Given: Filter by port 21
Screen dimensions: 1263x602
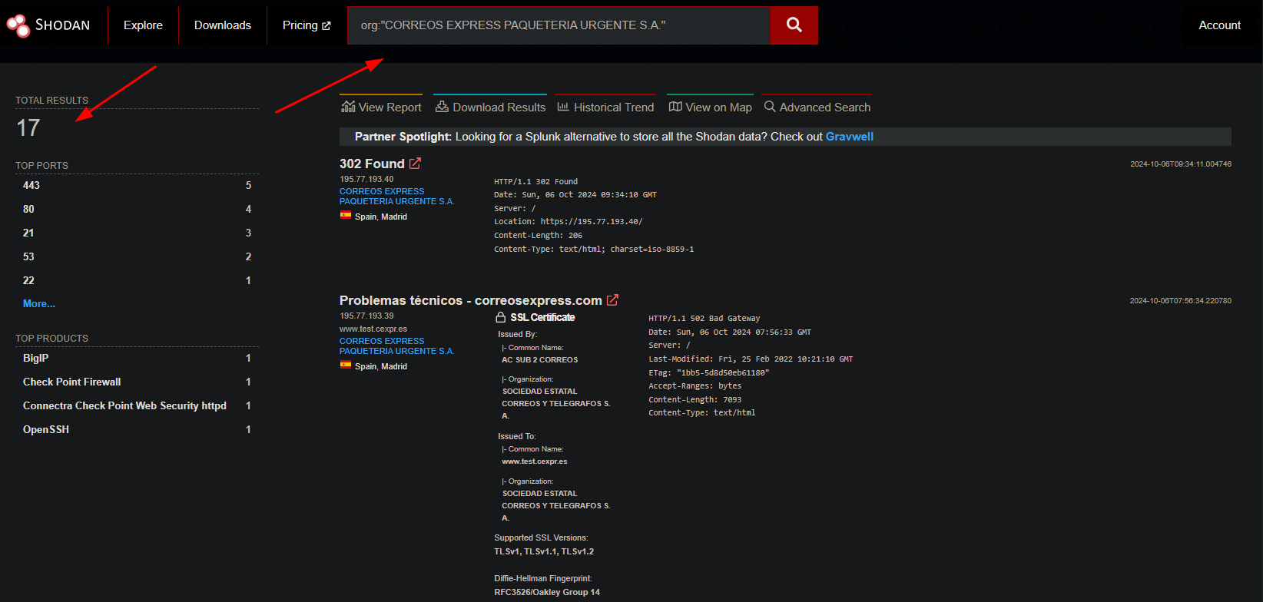Looking at the screenshot, I should [137, 233].
